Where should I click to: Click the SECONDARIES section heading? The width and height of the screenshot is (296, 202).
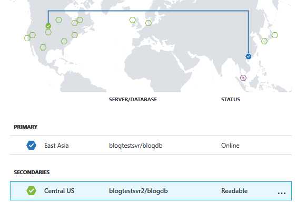pyautogui.click(x=32, y=172)
